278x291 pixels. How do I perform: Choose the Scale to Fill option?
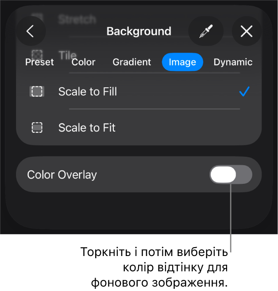pyautogui.click(x=88, y=92)
